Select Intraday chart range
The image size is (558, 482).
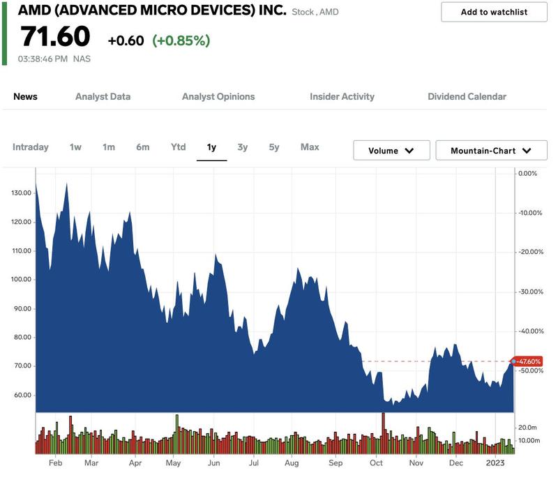[30, 147]
